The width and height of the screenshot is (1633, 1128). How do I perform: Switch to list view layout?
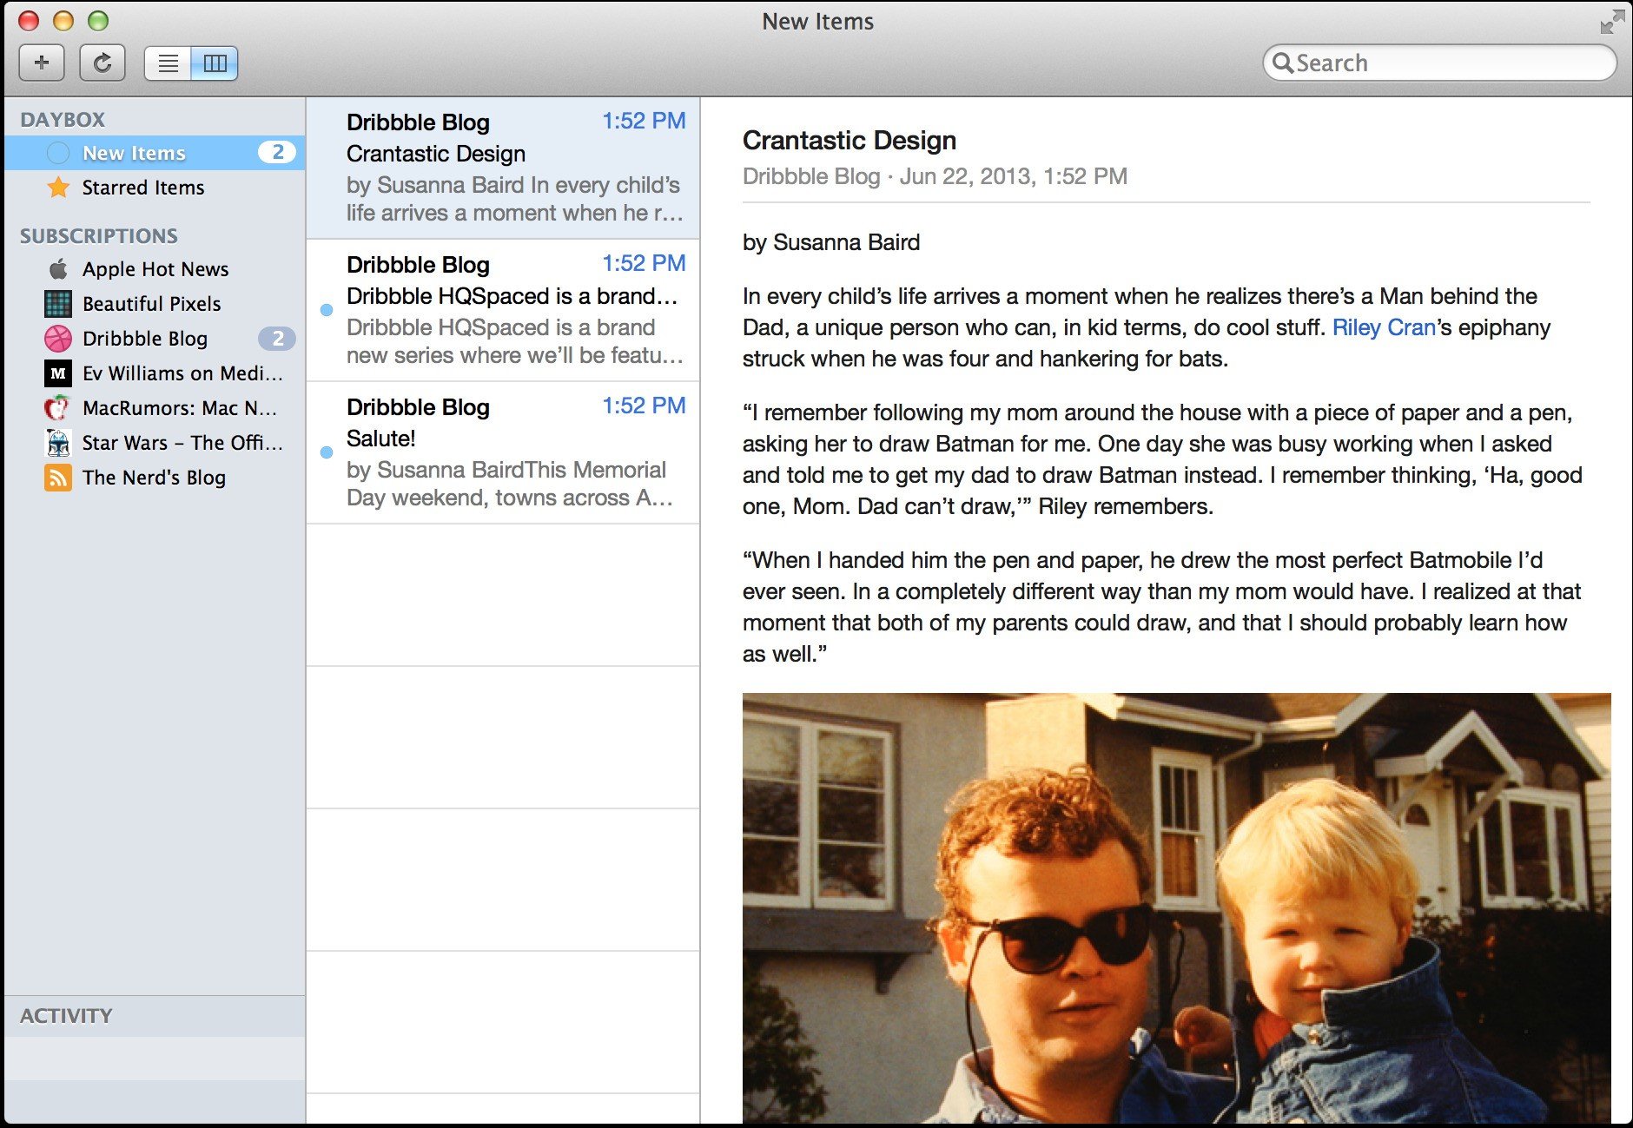(168, 63)
